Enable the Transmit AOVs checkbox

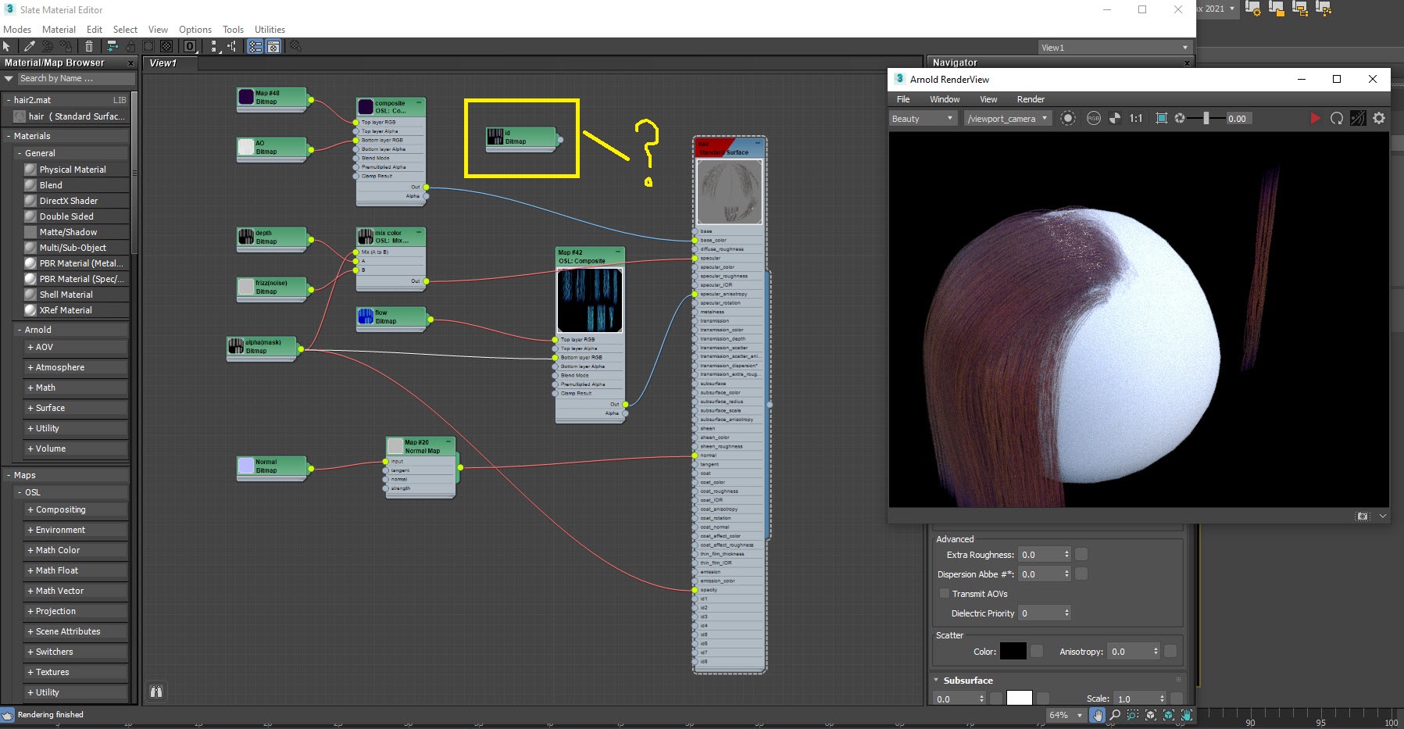point(945,594)
